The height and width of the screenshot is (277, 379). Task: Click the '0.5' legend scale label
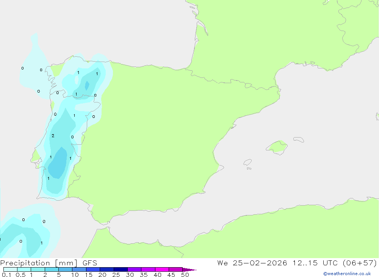[x=20, y=275]
